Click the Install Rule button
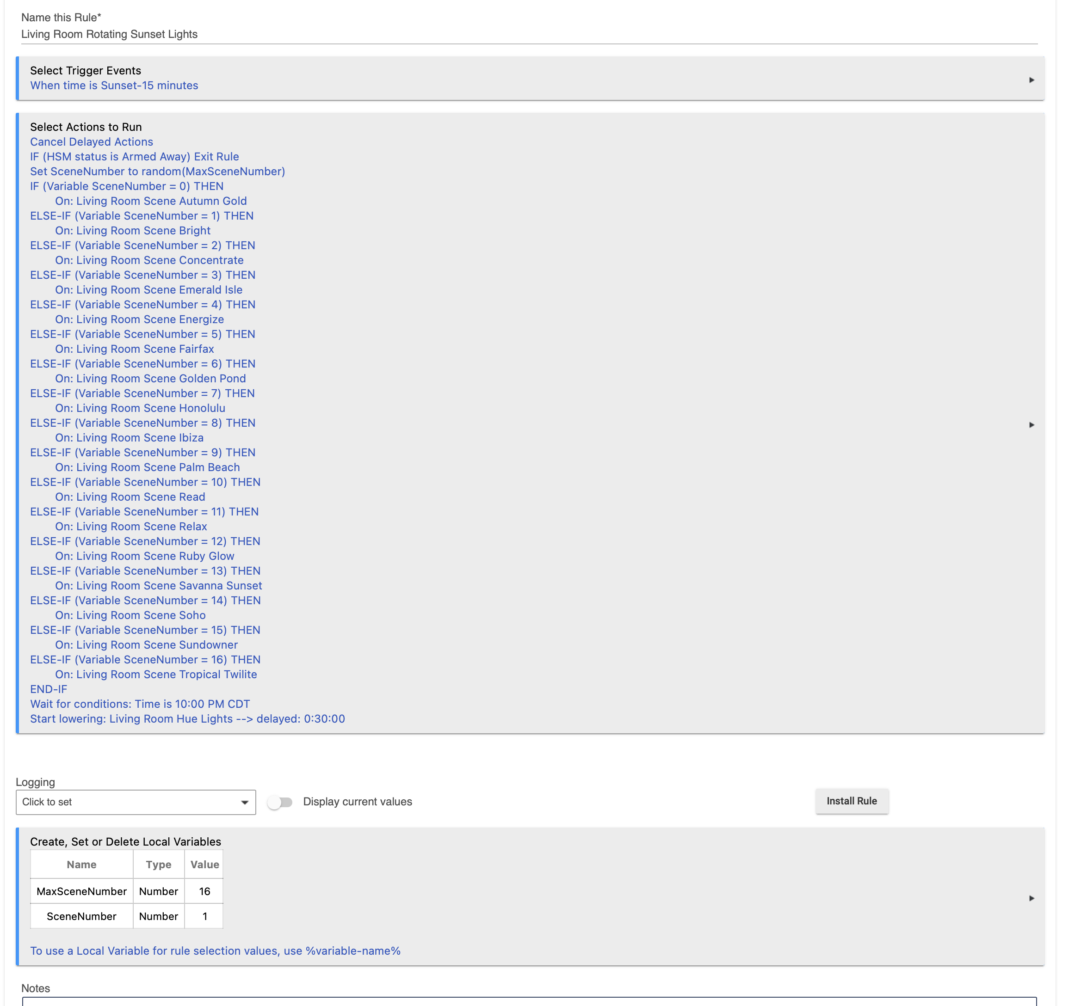Image resolution: width=1075 pixels, height=1006 pixels. 852,801
